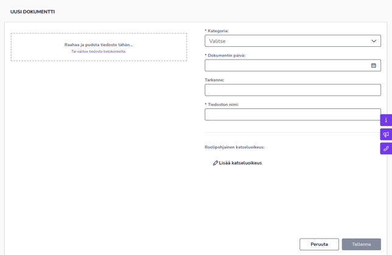Image resolution: width=392 pixels, height=255 pixels.
Task: Open the calendar icon in Dokumentin päivä
Action: pyautogui.click(x=374, y=66)
